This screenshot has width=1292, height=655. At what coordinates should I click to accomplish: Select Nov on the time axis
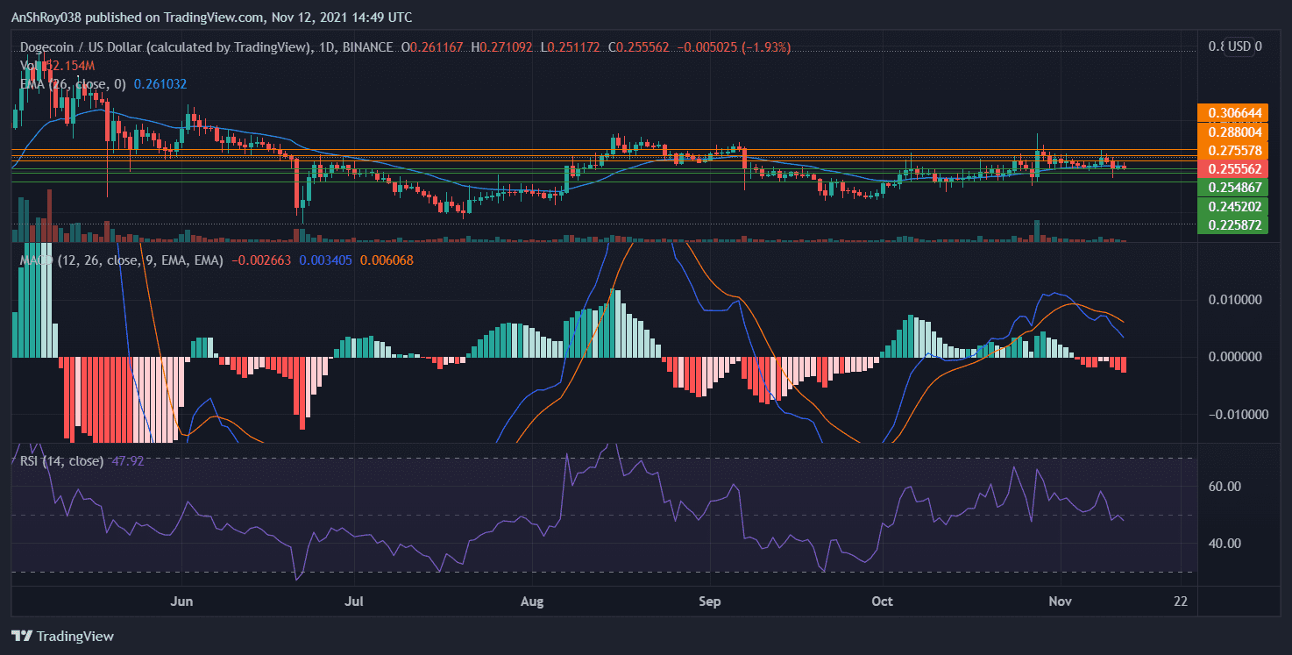coord(1059,602)
